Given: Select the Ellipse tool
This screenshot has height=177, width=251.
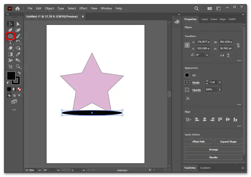Looking at the screenshot, I should pyautogui.click(x=10, y=36).
